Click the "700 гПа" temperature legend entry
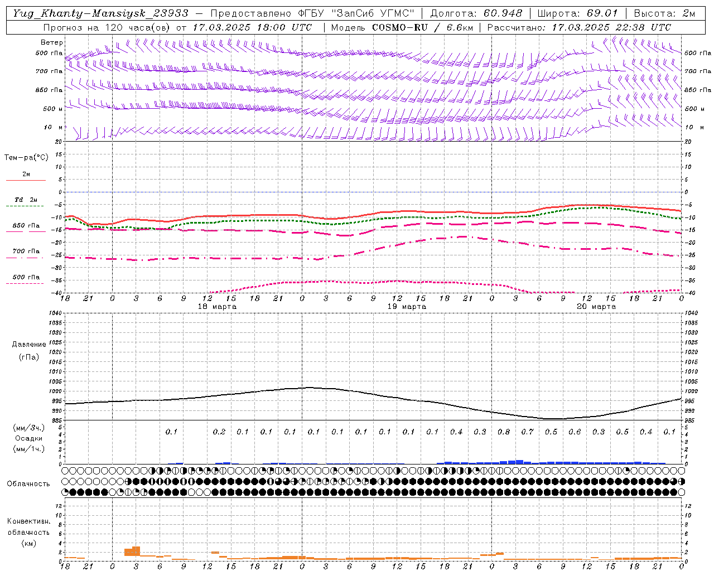Viewport: 714px width, 571px height. point(26,251)
